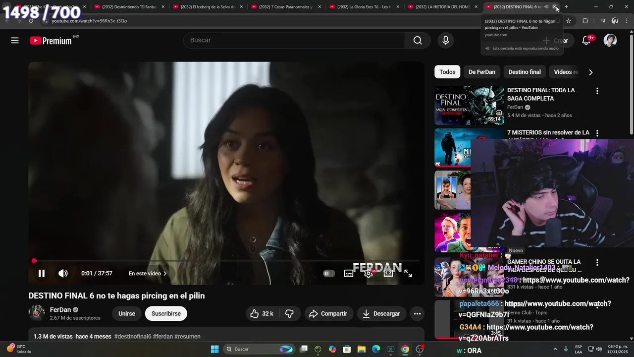Screen dimensions: 634x357
Task: Click the #destinofinal6 hashtag
Action: 133,336
